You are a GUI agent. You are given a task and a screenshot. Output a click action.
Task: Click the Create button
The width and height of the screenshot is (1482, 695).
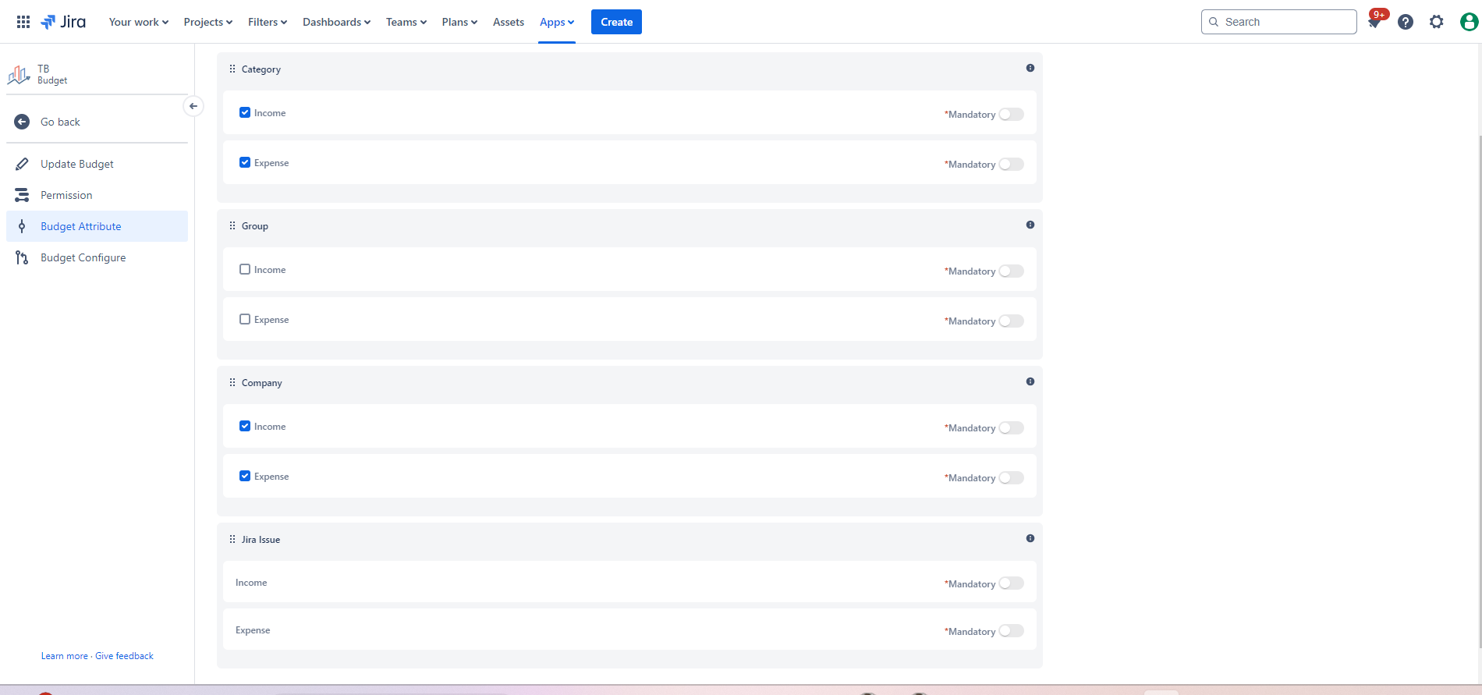[616, 22]
